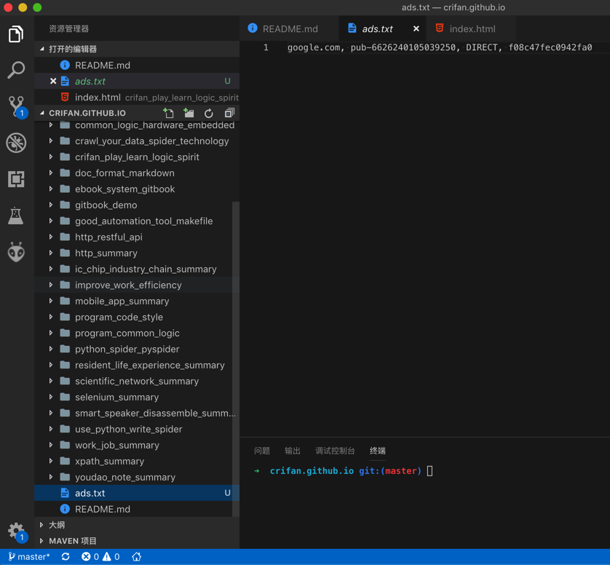
Task: Refresh the explorer file tree
Action: (208, 114)
